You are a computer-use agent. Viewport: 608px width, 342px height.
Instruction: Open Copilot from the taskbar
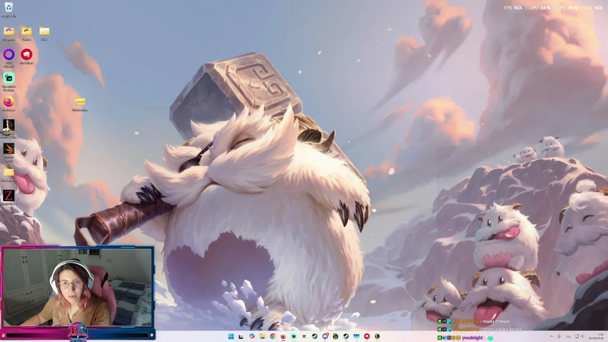252,336
